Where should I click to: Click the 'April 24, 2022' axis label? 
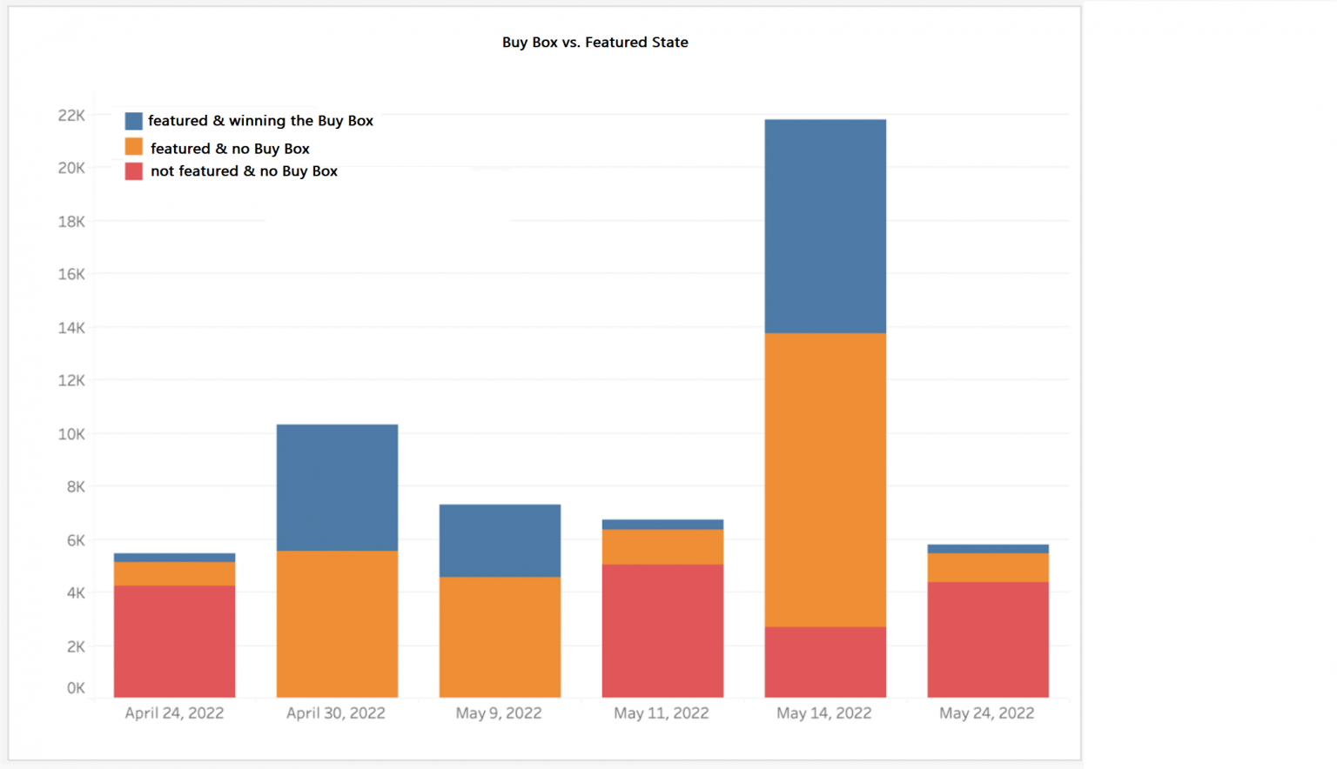[174, 713]
